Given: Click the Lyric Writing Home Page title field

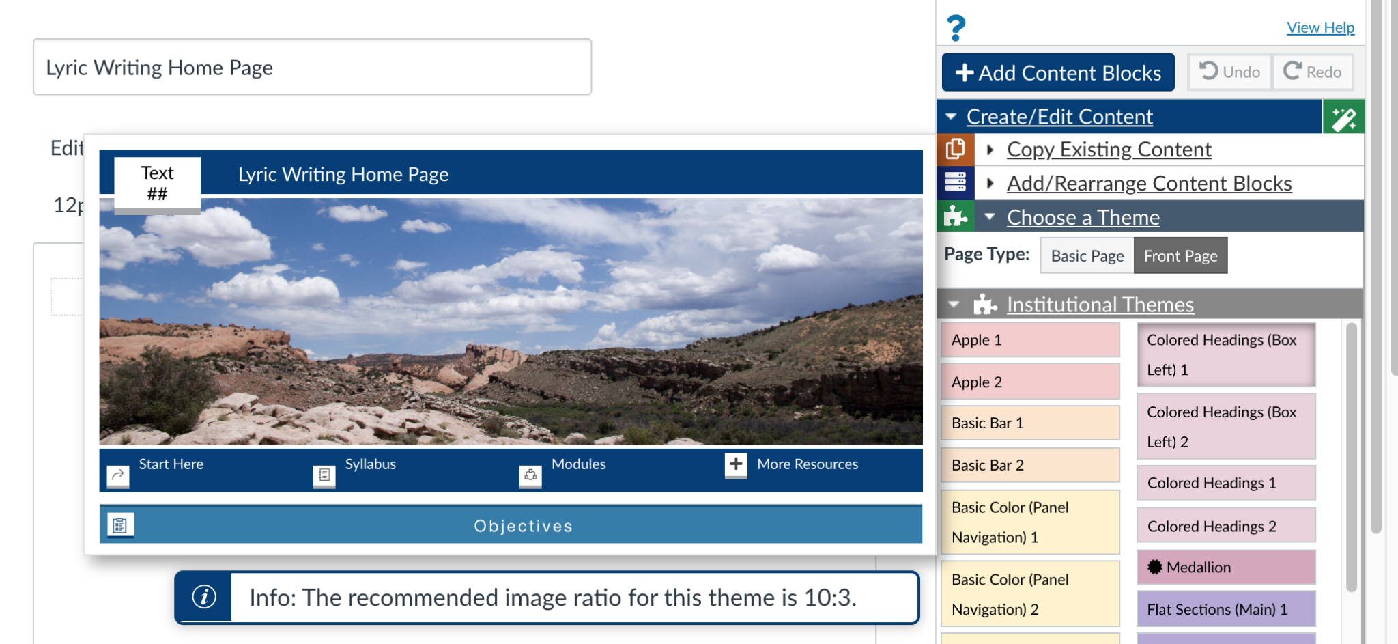Looking at the screenshot, I should [x=311, y=67].
